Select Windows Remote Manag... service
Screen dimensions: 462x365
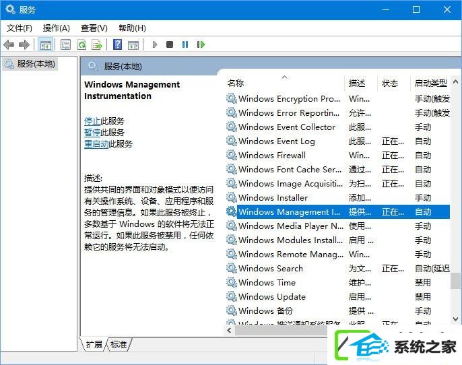[337, 254]
